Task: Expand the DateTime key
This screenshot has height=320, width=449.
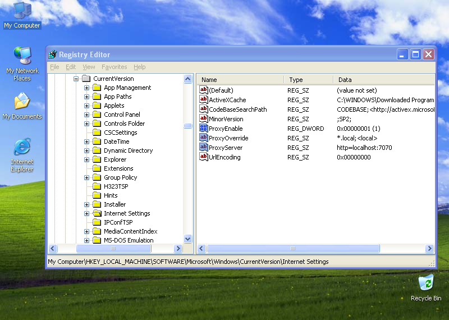Action: tap(86, 141)
